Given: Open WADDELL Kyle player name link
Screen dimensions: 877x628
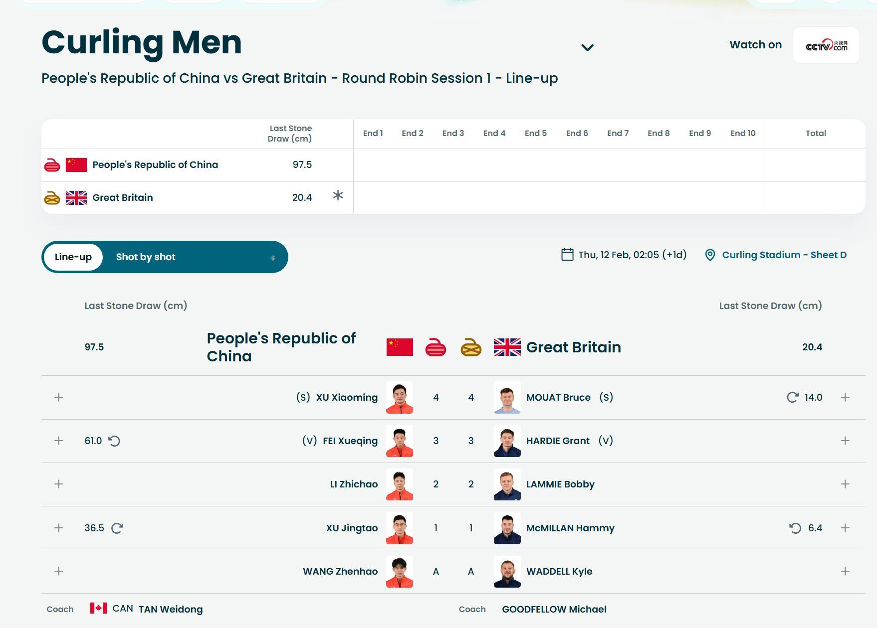Looking at the screenshot, I should tap(559, 571).
